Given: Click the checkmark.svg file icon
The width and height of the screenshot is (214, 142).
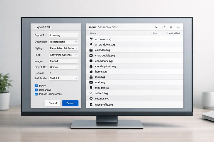Looking at the screenshot, I should click(91, 61).
